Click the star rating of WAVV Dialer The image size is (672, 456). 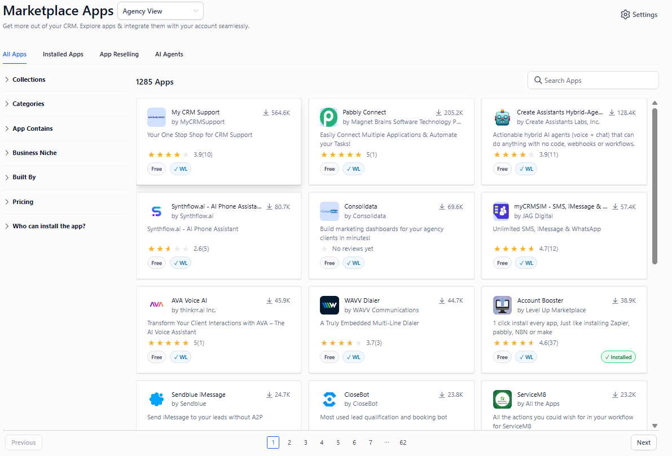click(341, 343)
